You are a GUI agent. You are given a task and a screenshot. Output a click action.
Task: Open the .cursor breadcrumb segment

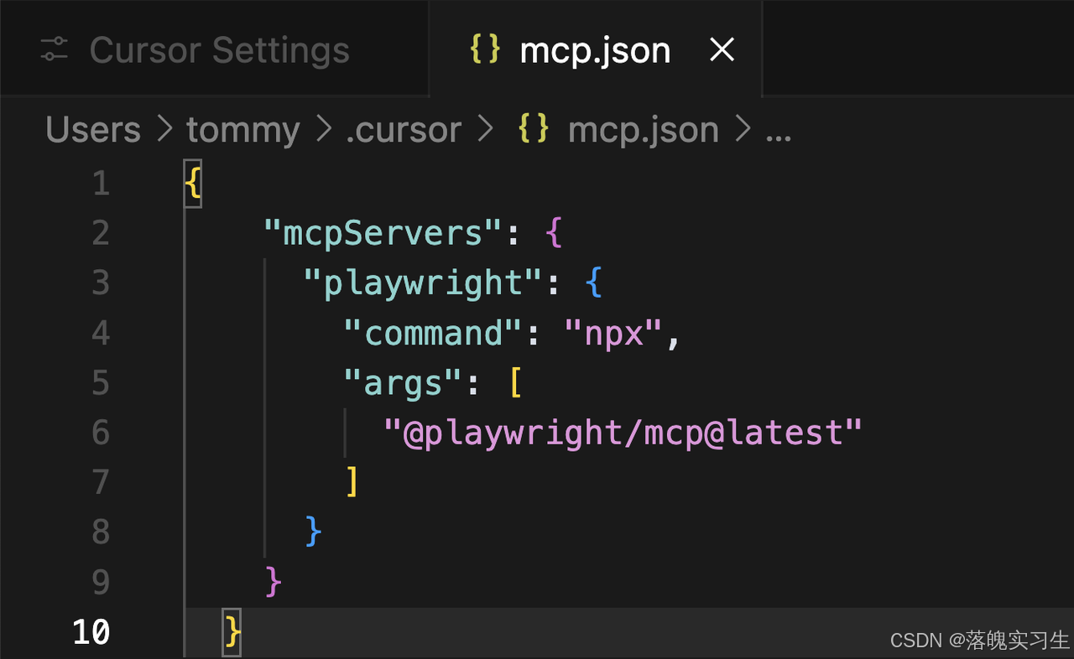pyautogui.click(x=403, y=130)
